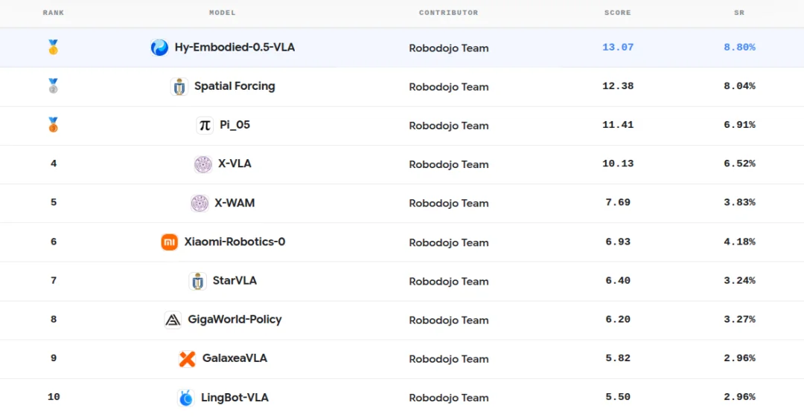The height and width of the screenshot is (417, 804).
Task: Select the Xiaomi-Robotics-0 model name
Action: coord(234,242)
